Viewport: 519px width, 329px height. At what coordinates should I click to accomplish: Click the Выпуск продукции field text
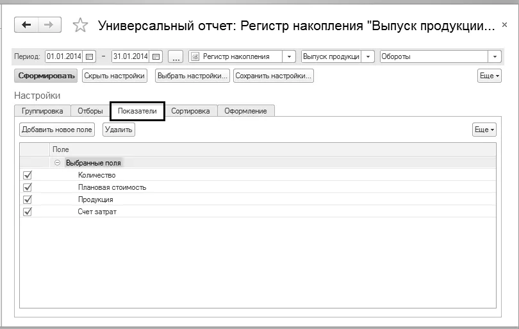tap(331, 56)
